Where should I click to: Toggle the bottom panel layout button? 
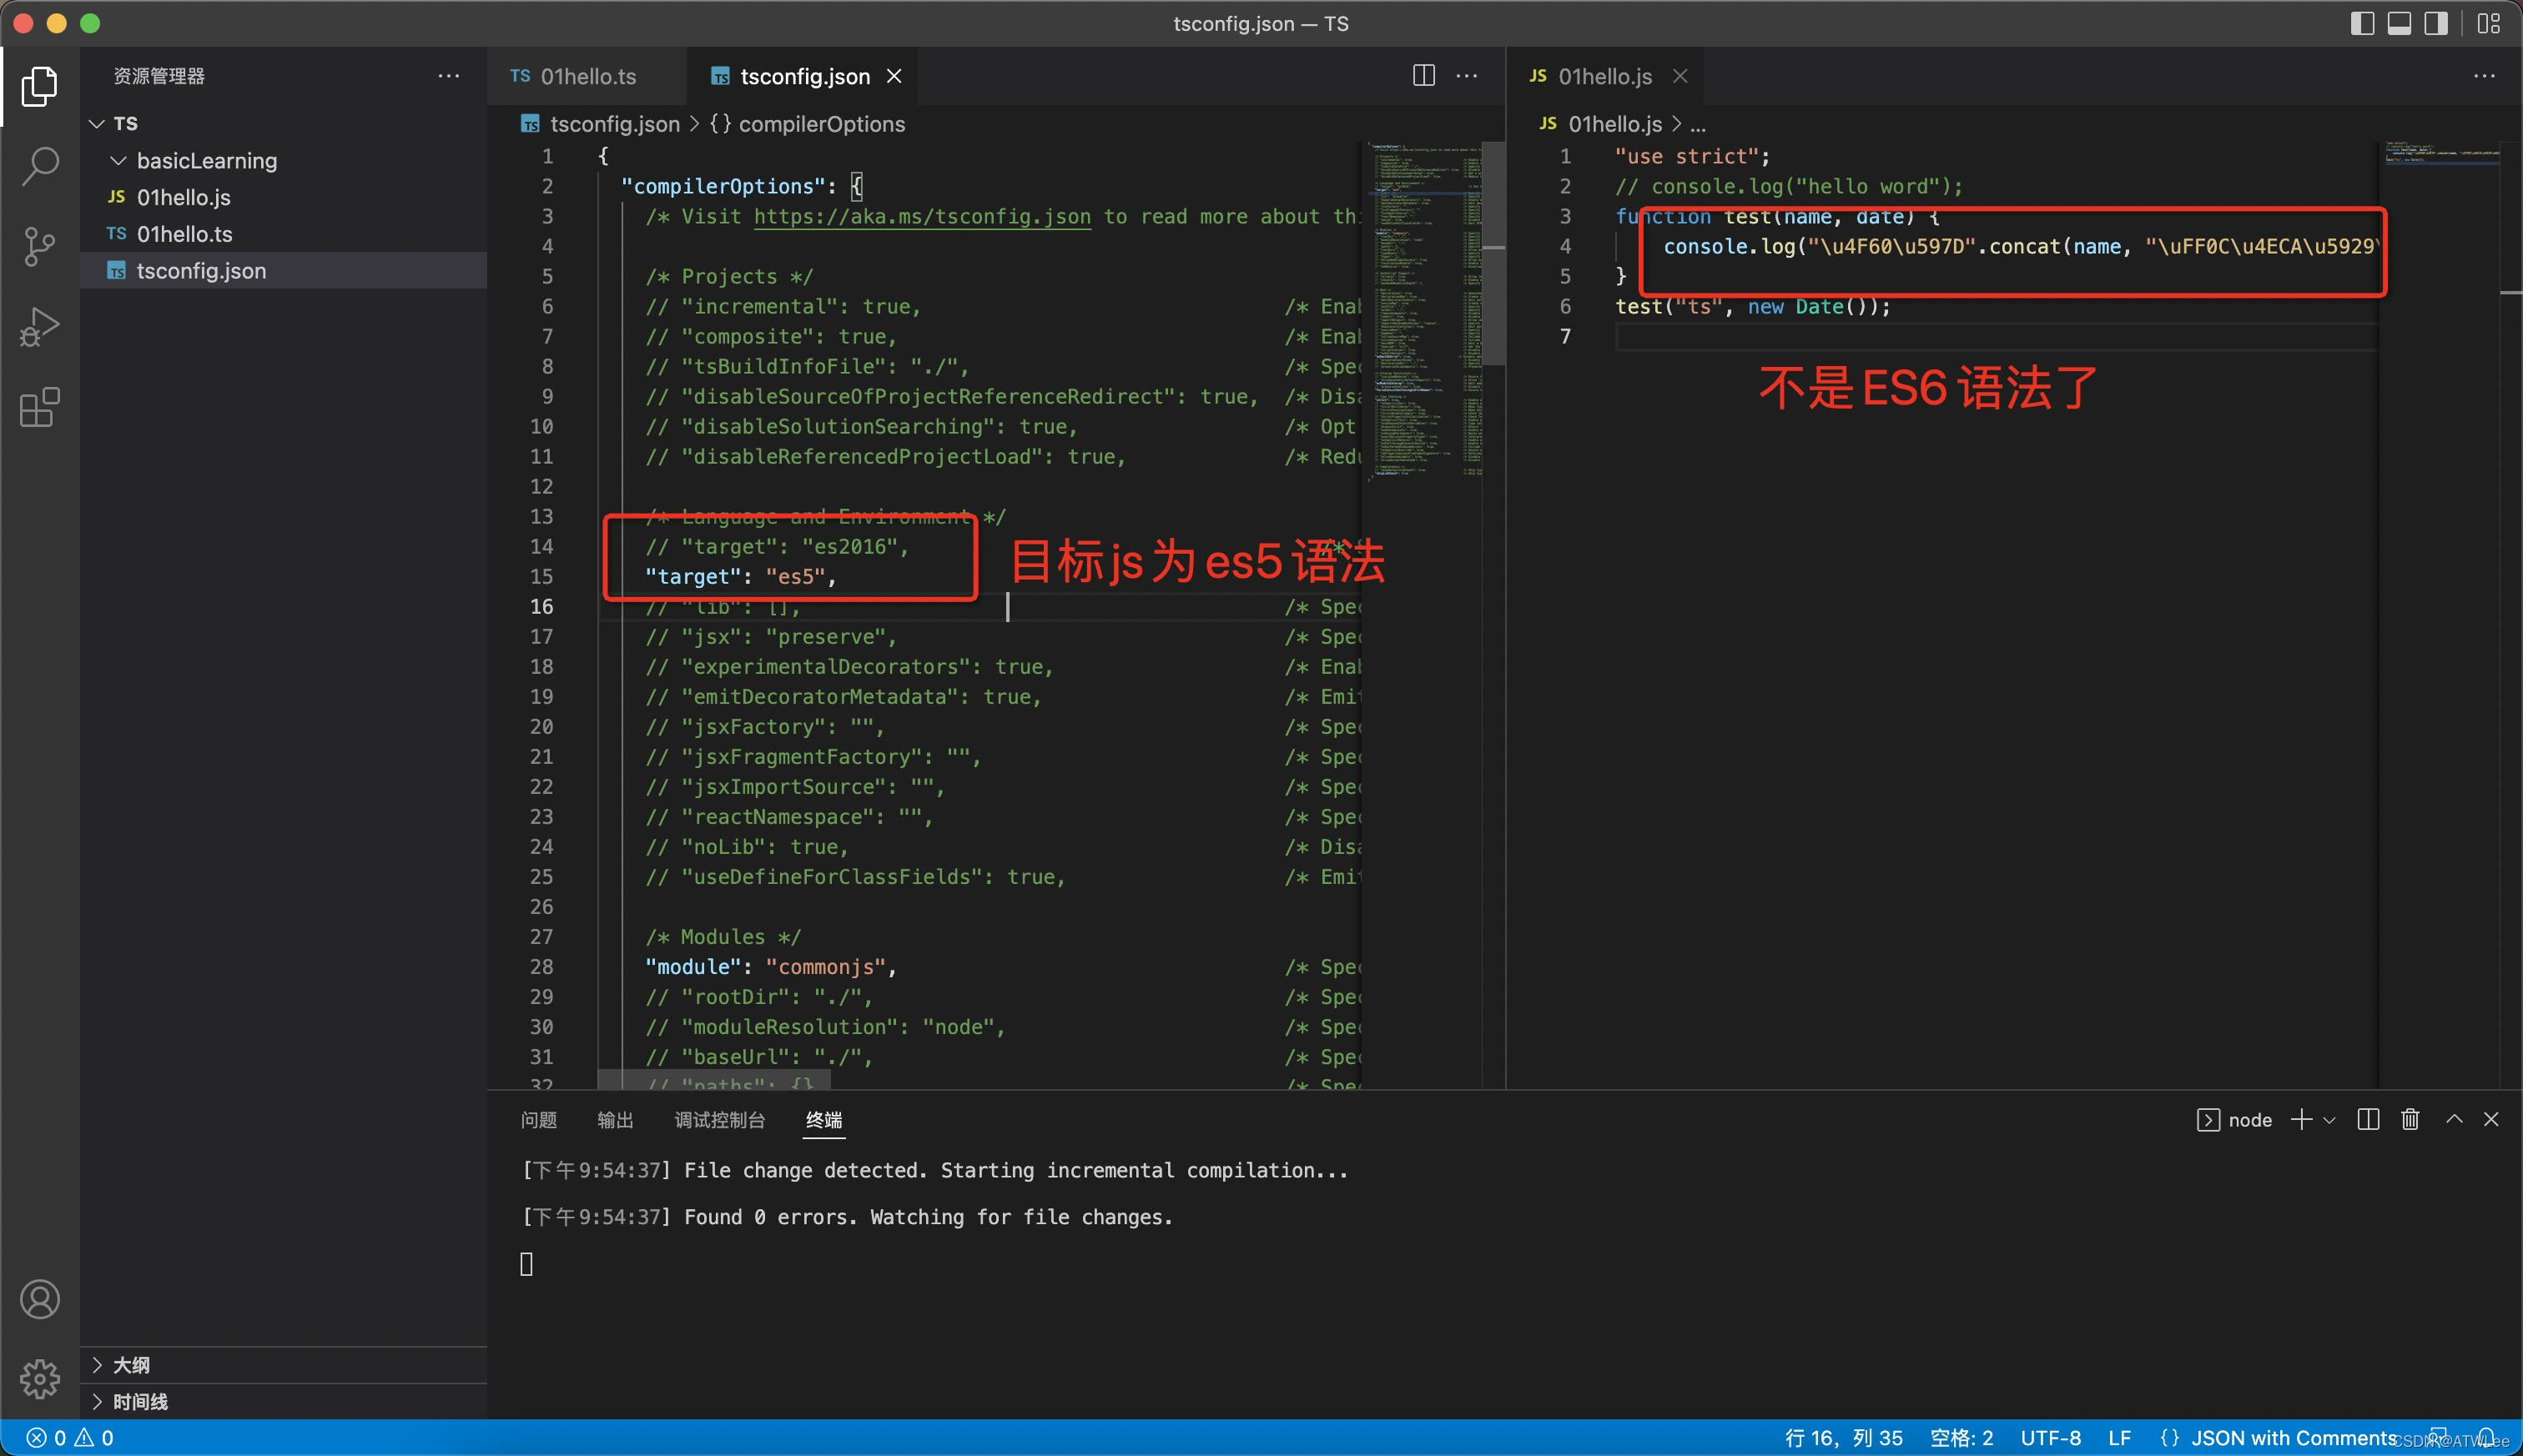(x=2399, y=23)
